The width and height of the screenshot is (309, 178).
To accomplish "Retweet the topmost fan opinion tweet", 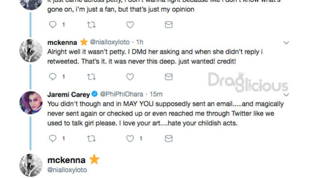I will tap(91, 25).
